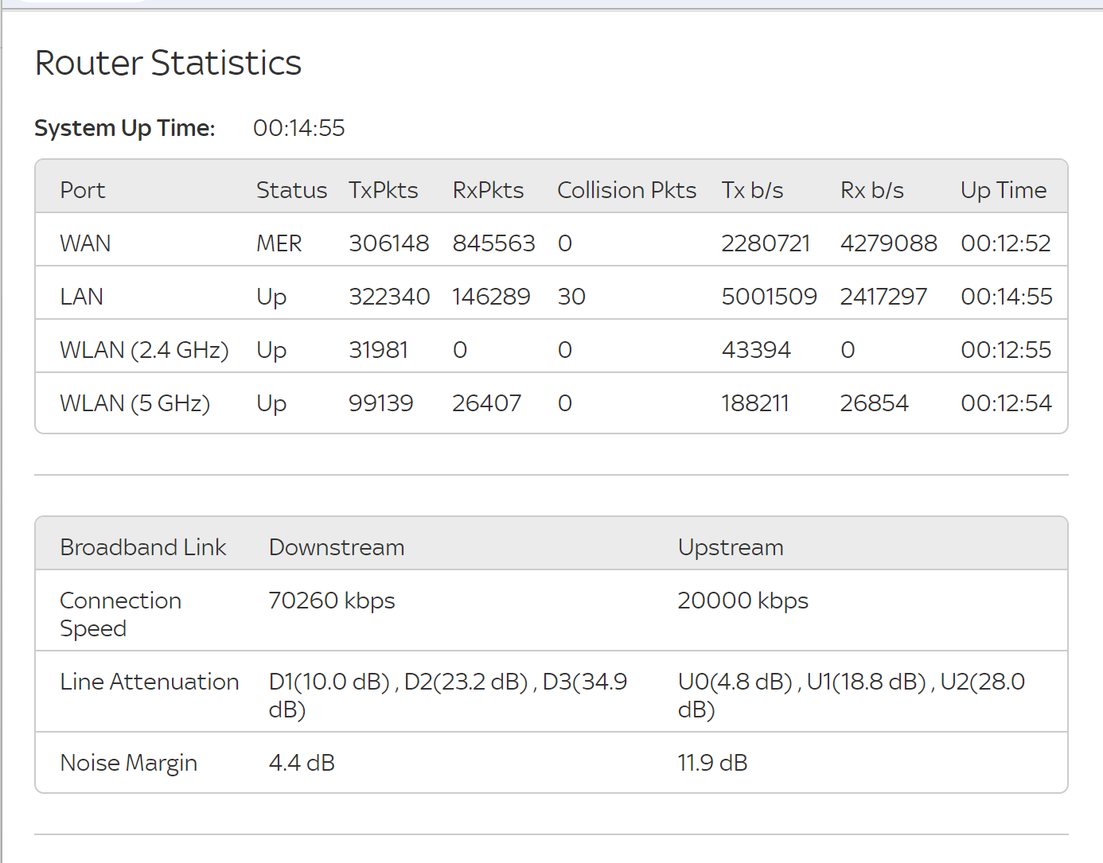This screenshot has width=1103, height=863.
Task: Click the Broadband Link header cell
Action: 143,546
